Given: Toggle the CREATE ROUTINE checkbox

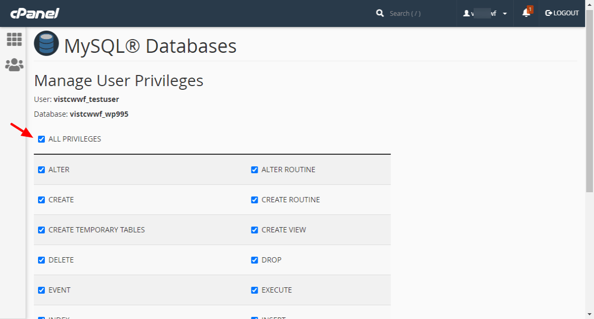Looking at the screenshot, I should pyautogui.click(x=254, y=200).
